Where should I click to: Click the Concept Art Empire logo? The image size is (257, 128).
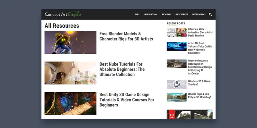pos(63,14)
